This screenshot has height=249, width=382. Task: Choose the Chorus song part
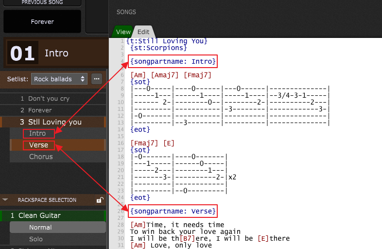point(41,157)
